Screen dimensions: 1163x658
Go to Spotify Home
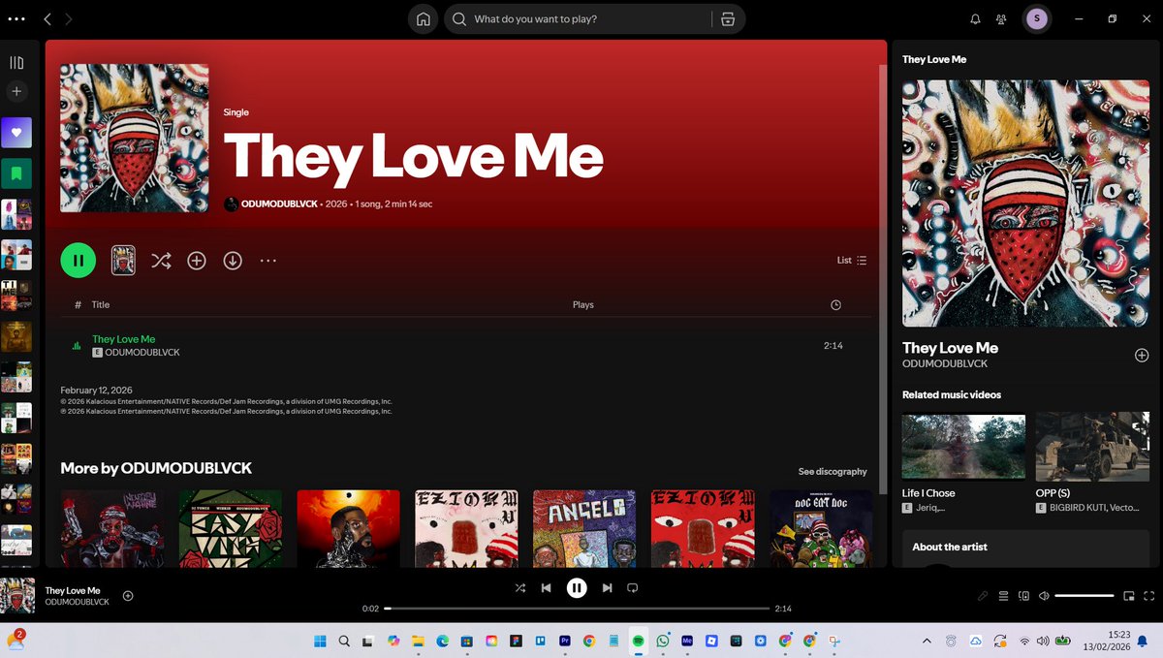click(423, 19)
